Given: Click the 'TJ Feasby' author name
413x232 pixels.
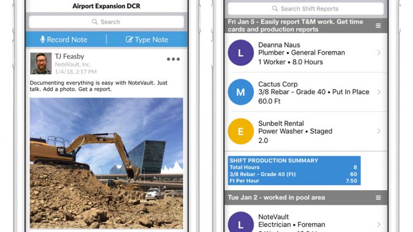Looking at the screenshot, I should point(69,56).
